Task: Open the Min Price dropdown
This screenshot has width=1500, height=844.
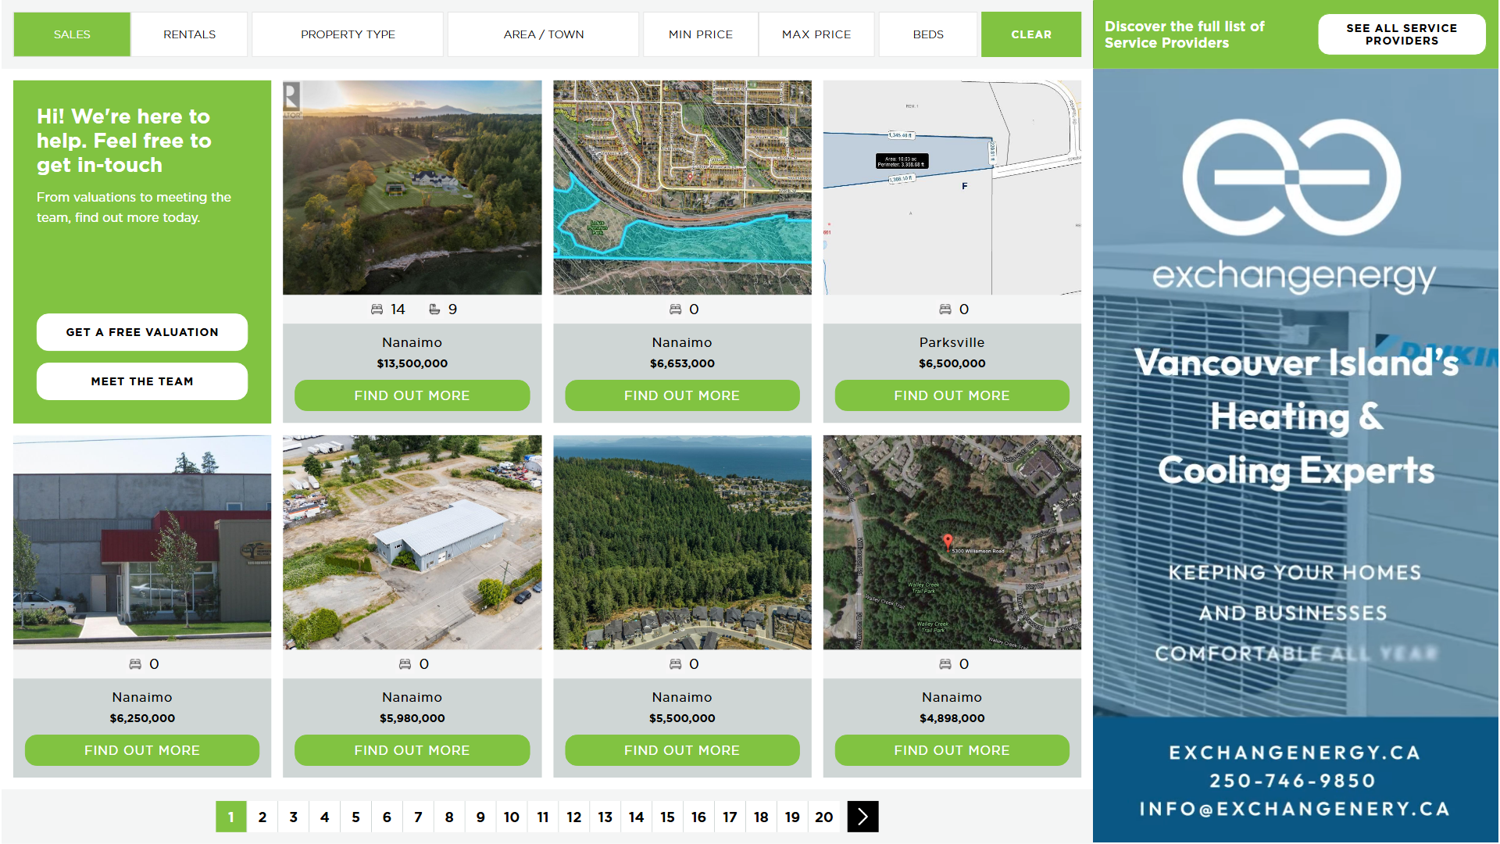Action: point(700,34)
